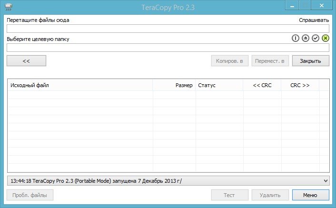Sort by Исходный файл column header

(80, 85)
